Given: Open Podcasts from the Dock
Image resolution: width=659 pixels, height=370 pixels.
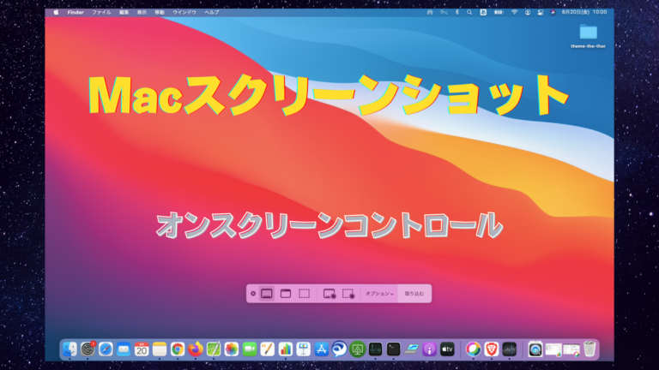Looking at the screenshot, I should pyautogui.click(x=429, y=349).
